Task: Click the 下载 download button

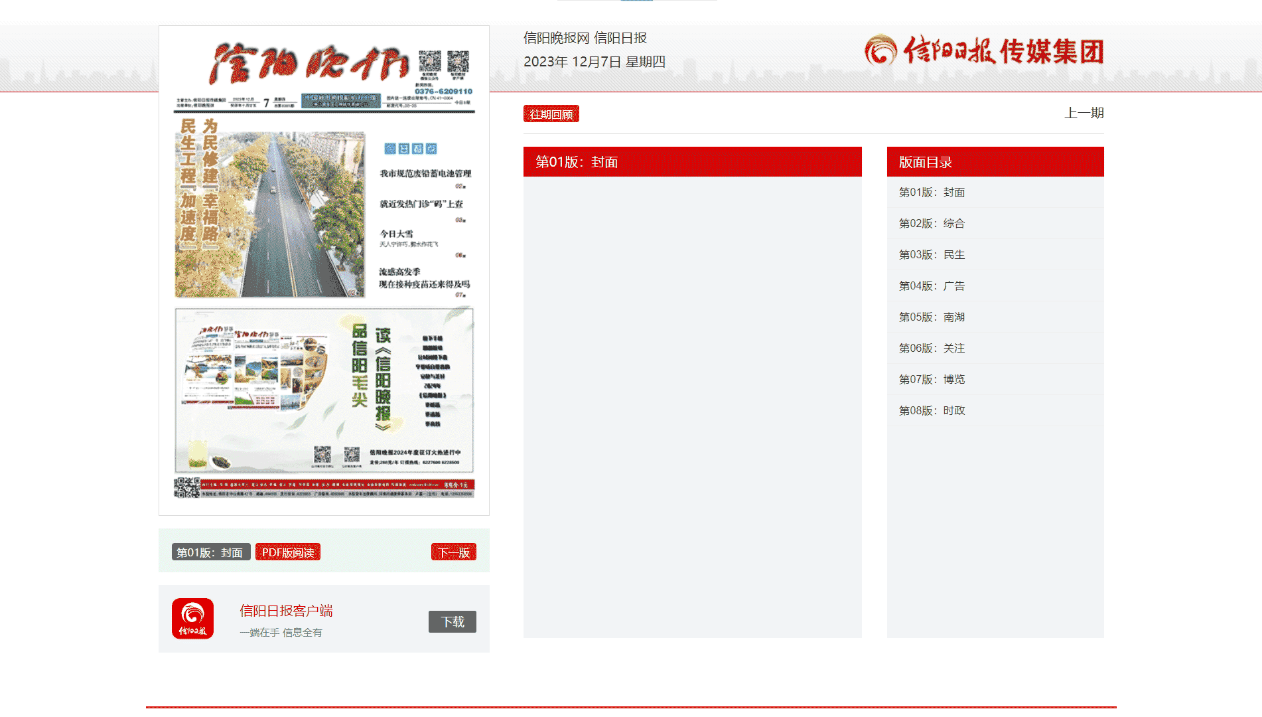Action: [453, 622]
